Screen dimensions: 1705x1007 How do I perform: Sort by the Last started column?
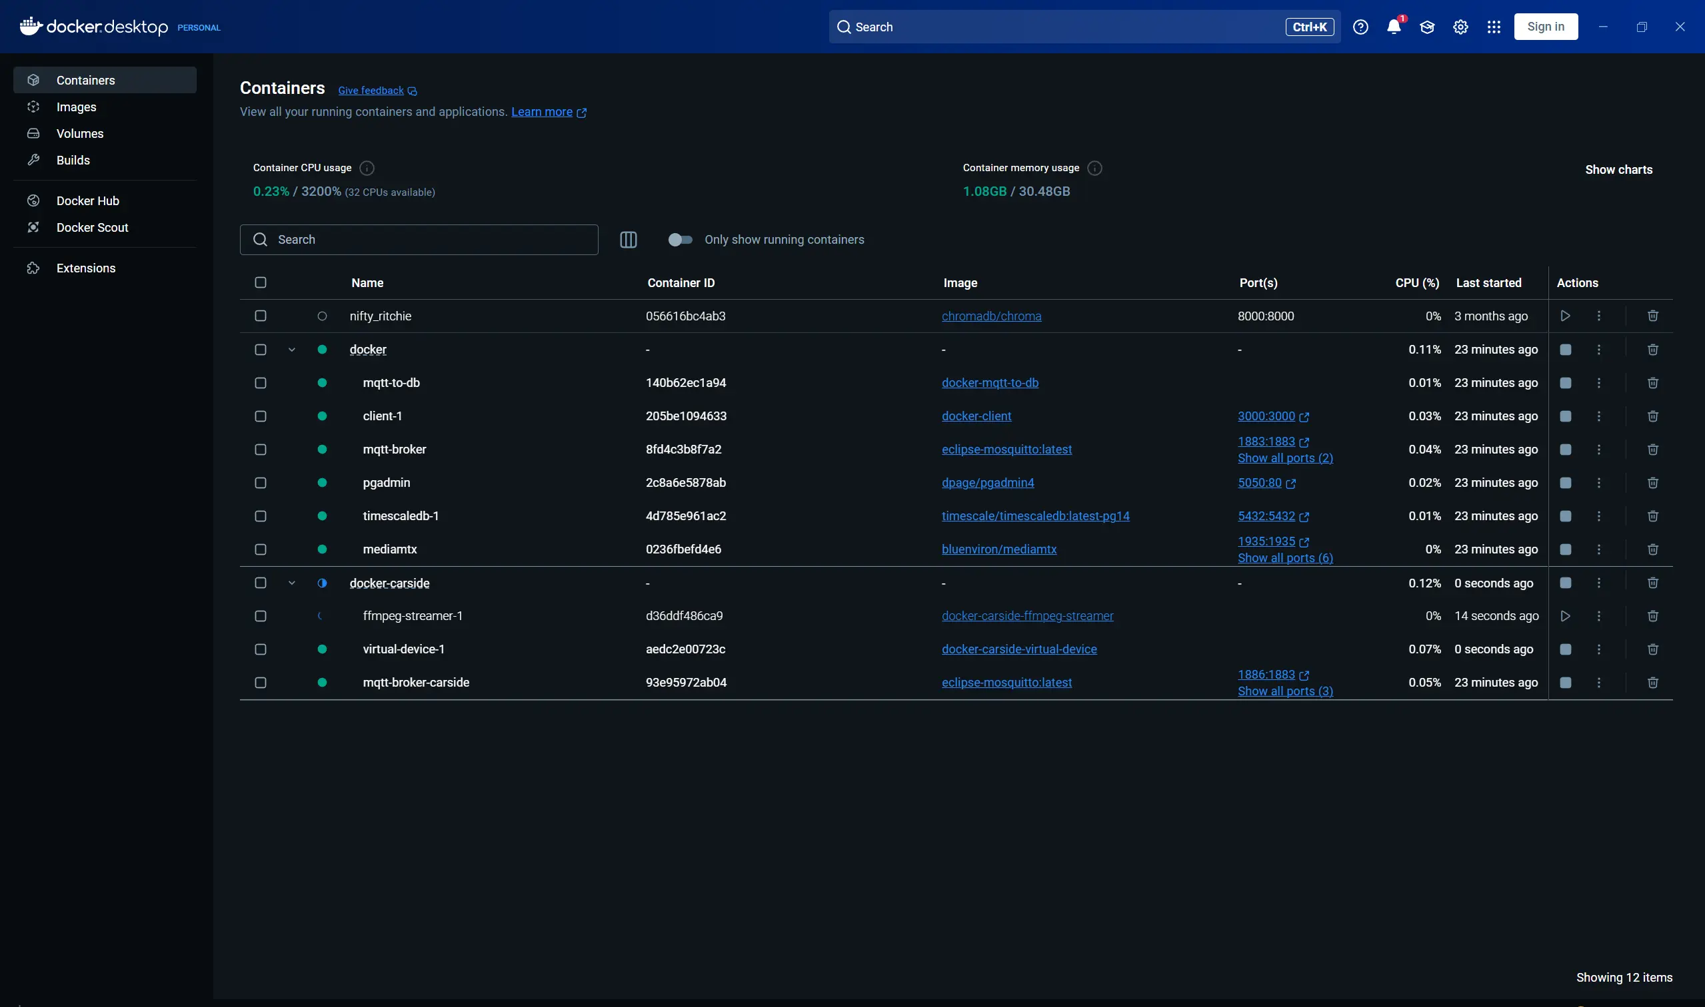tap(1488, 282)
